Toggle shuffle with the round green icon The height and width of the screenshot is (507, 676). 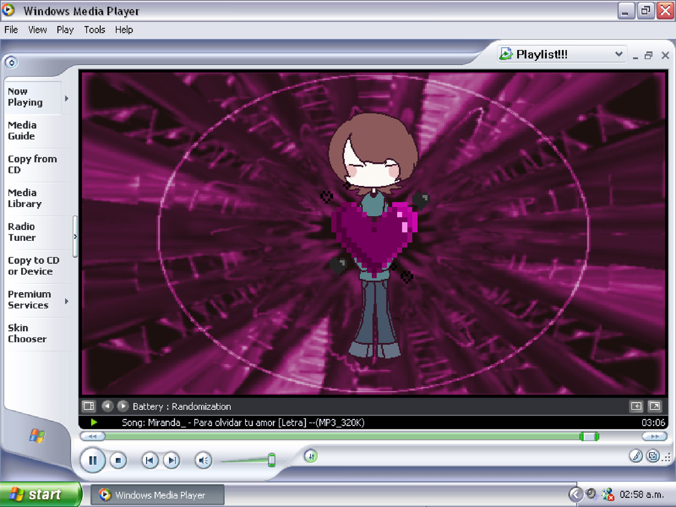[311, 456]
